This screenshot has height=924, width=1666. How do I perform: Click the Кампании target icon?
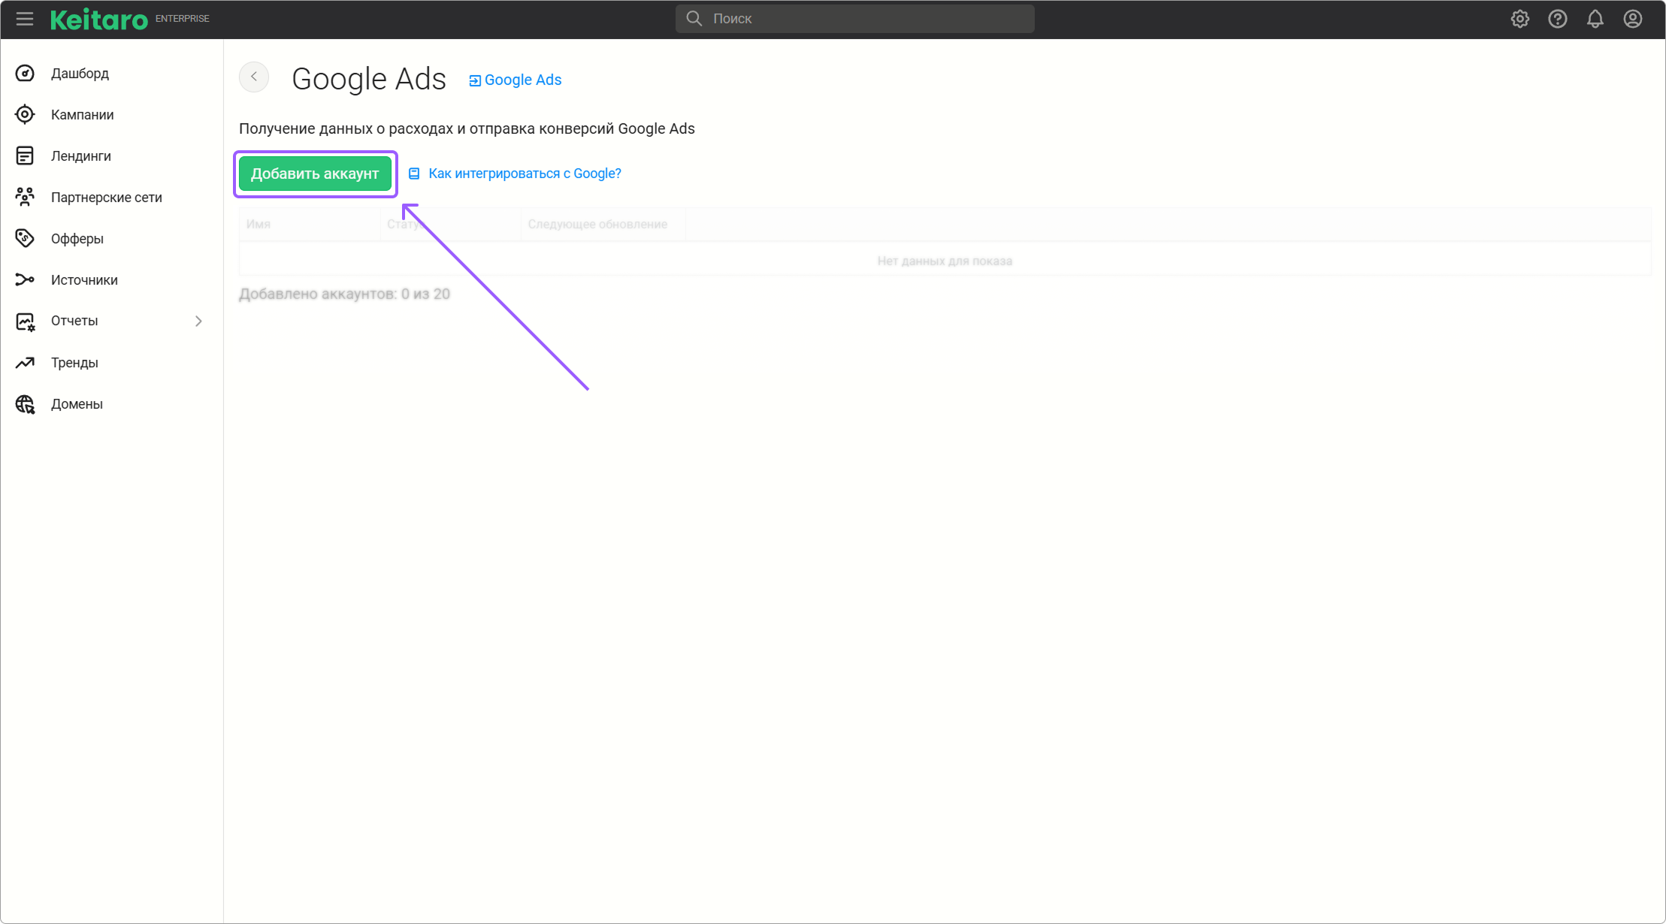(x=25, y=114)
